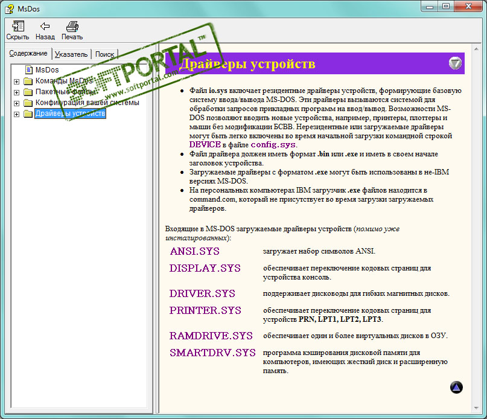Close the MsDos help window
The image size is (487, 419).
pyautogui.click(x=469, y=7)
